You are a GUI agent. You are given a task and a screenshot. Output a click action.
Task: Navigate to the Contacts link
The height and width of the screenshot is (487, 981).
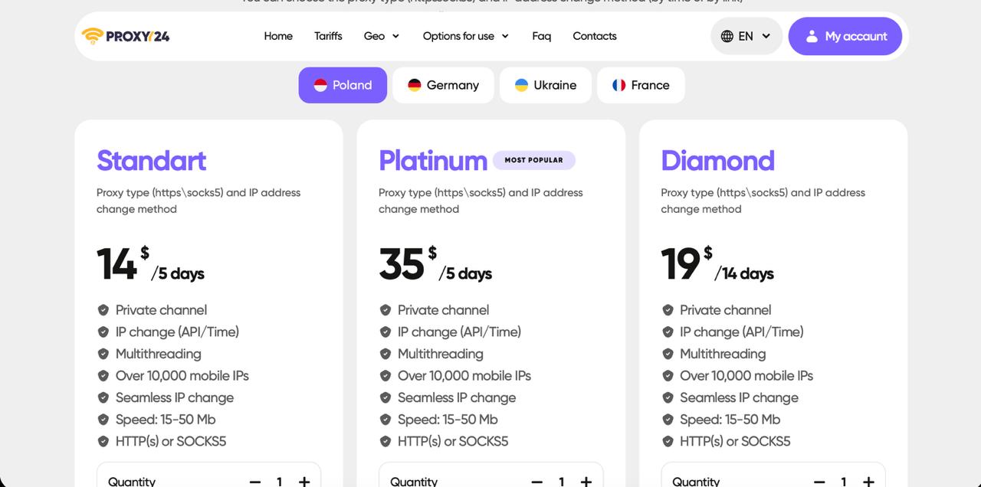tap(594, 36)
